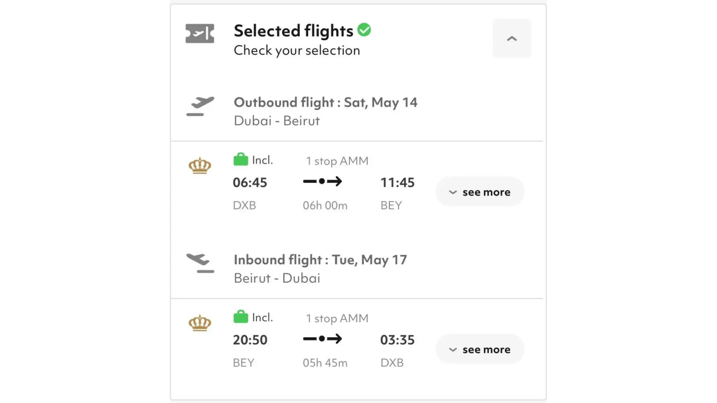The height and width of the screenshot is (403, 717).
Task: Click the inbound stopover arrow indicator
Action: click(x=322, y=339)
